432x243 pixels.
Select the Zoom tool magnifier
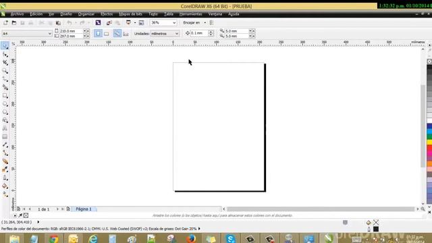coord(5,71)
